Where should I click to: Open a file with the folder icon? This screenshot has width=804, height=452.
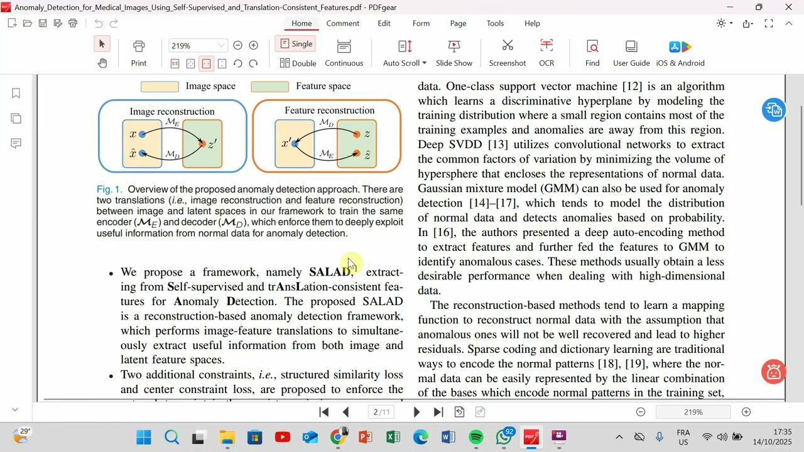(27, 23)
